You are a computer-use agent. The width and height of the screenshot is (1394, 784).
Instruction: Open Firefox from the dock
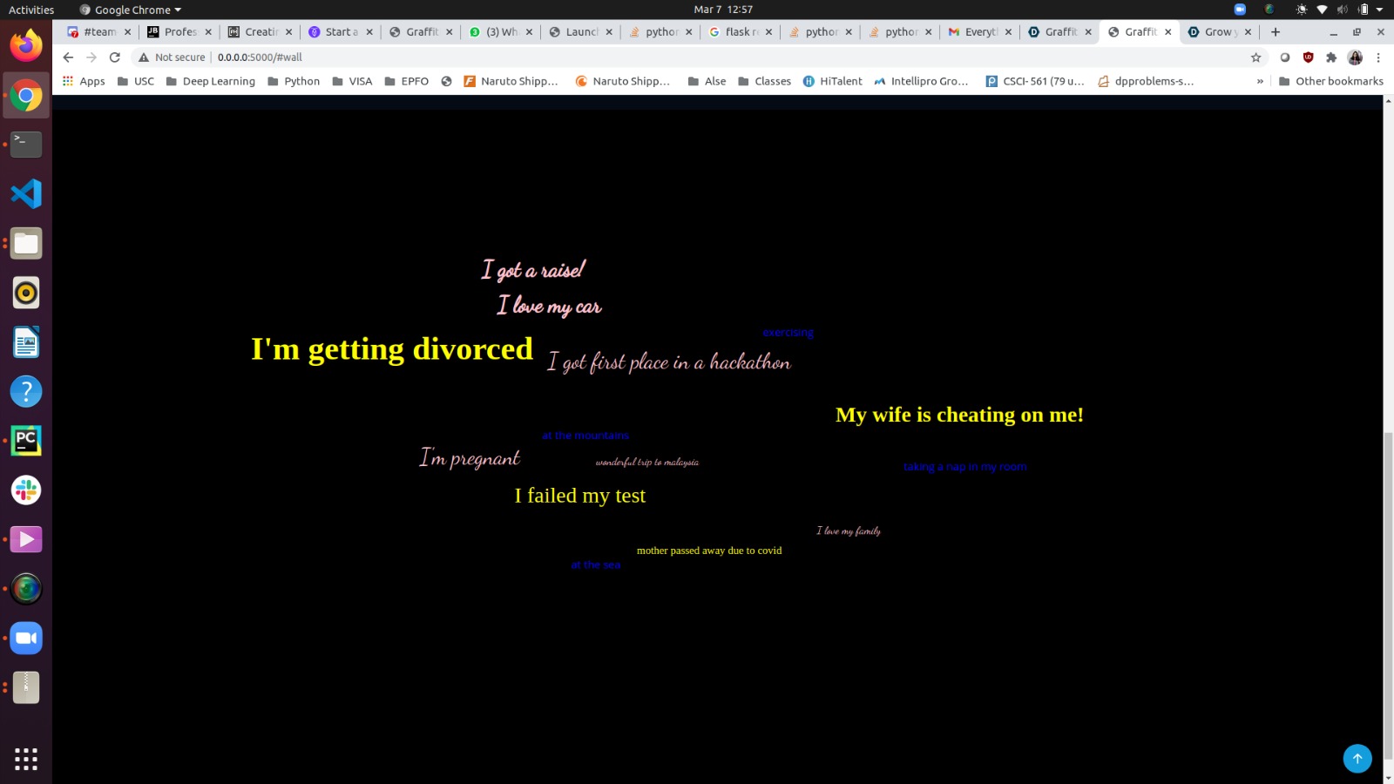(26, 45)
